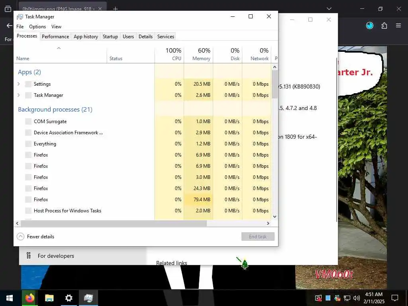The height and width of the screenshot is (306, 408).
Task: Select the COM Surrogate process icon
Action: [x=28, y=121]
